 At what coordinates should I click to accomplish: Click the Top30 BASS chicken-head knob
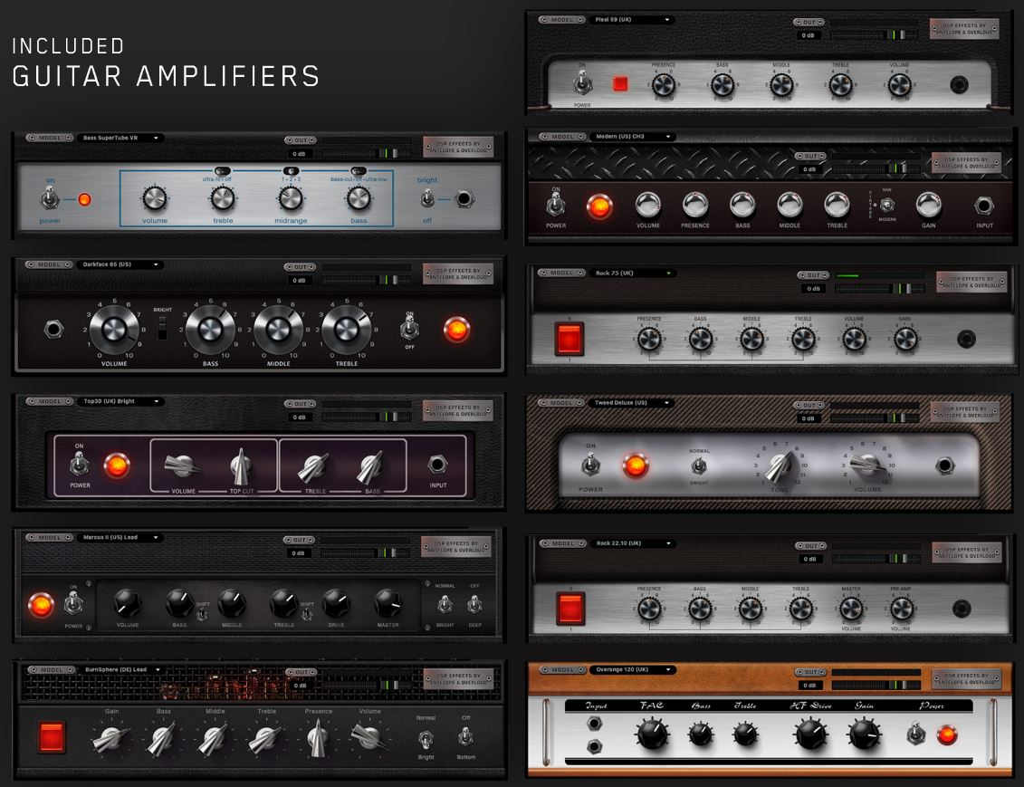click(369, 467)
